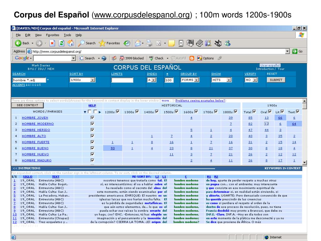The width and height of the screenshot is (321, 241).
Task: Open the HOMBRE MODERNO link
Action: [x=38, y=124]
